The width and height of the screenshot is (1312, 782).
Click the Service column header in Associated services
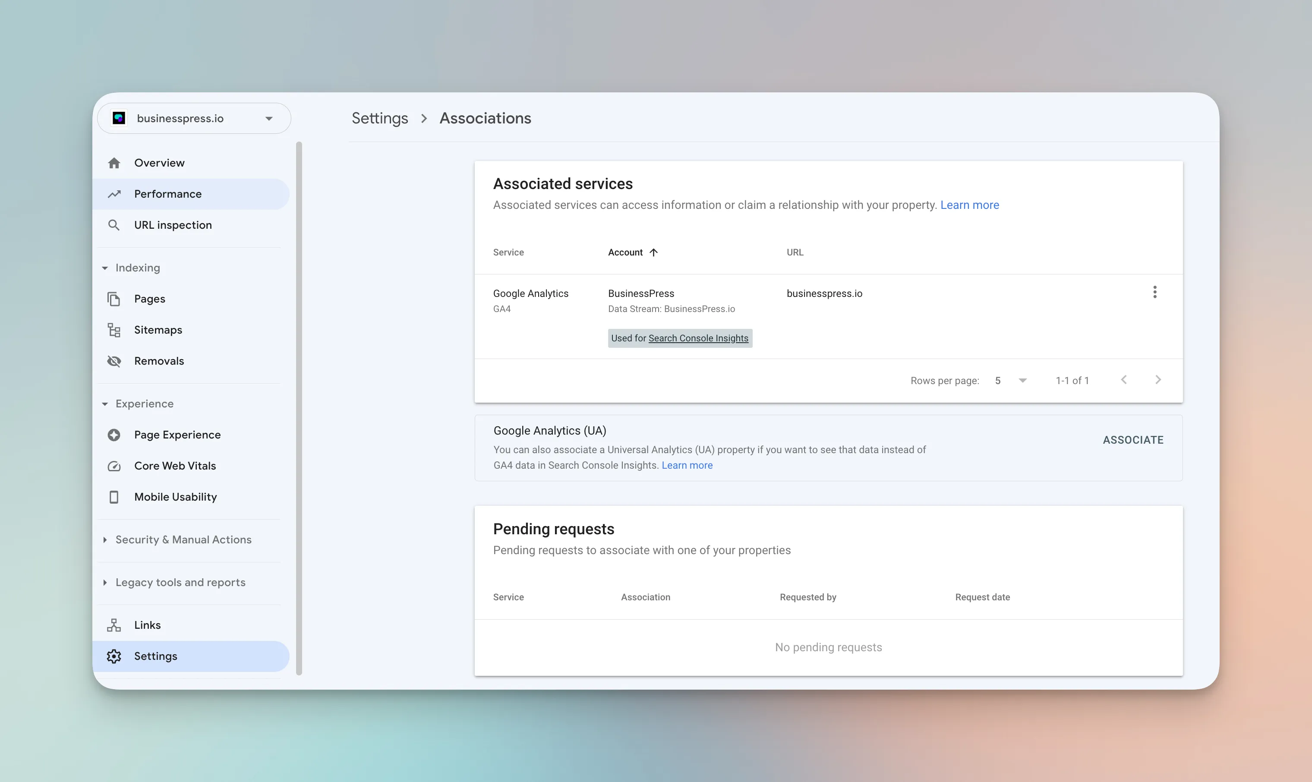coord(508,252)
